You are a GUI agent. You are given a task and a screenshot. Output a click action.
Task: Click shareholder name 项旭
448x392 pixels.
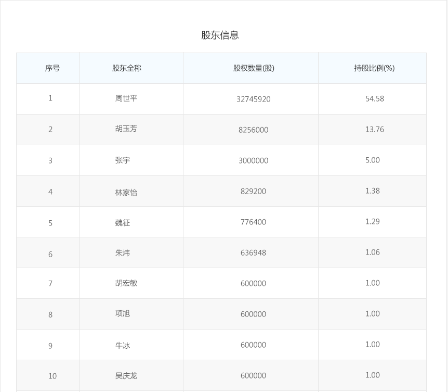123,313
